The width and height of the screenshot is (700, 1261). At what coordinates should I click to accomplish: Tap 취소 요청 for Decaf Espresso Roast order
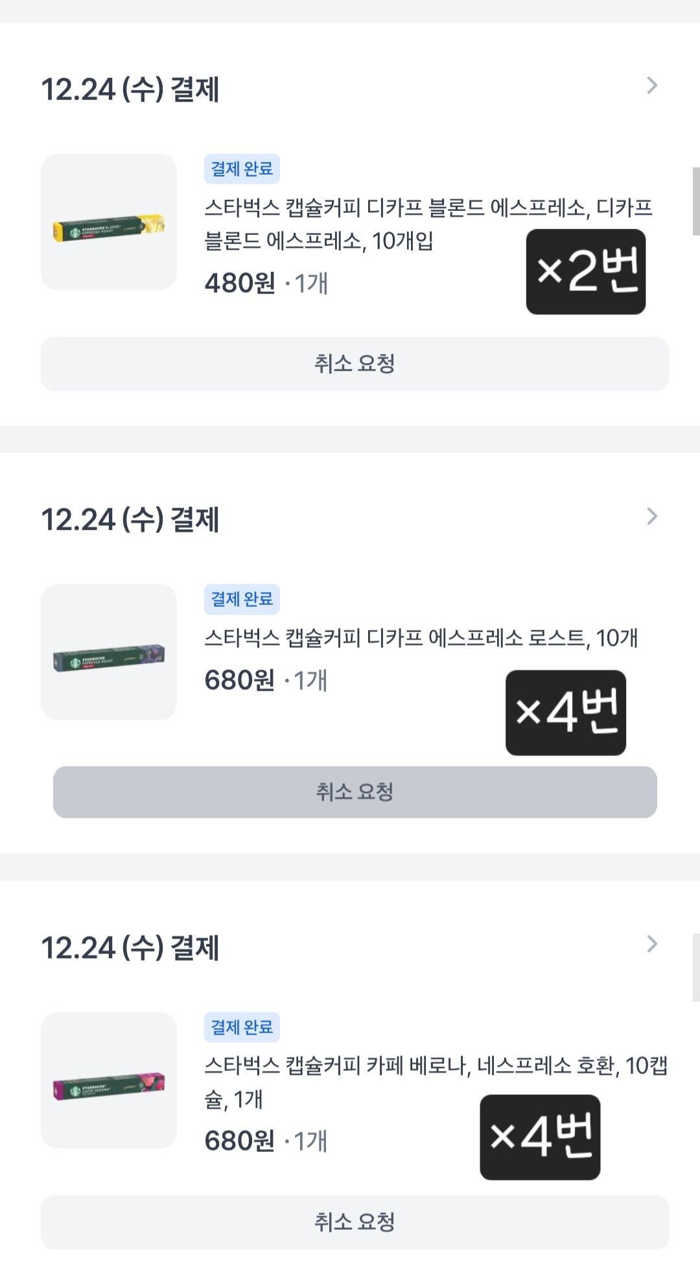[x=355, y=792]
